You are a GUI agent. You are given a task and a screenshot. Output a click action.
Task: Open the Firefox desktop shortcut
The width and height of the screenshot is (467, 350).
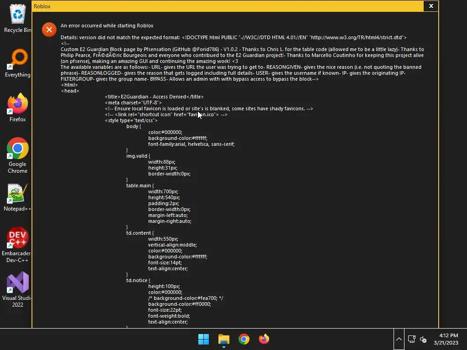coord(17,108)
